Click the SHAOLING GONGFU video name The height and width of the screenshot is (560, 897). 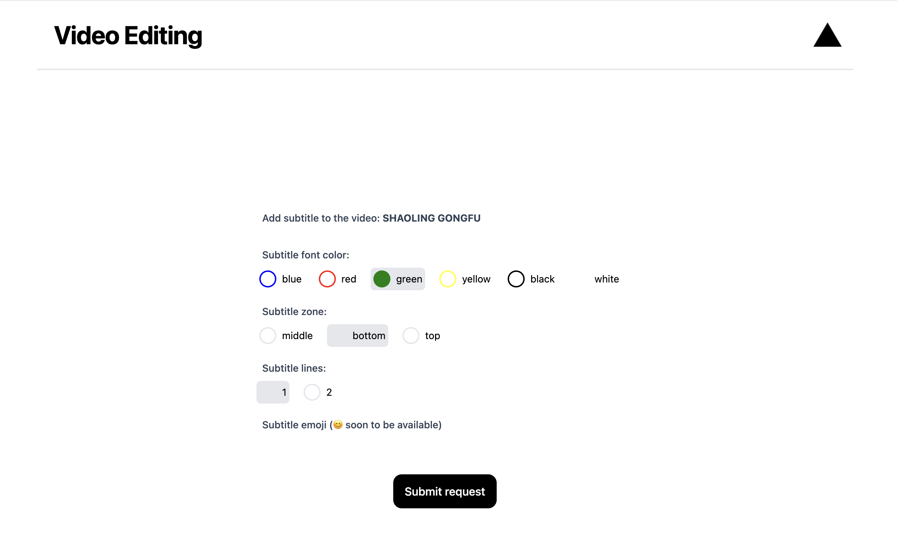(431, 218)
